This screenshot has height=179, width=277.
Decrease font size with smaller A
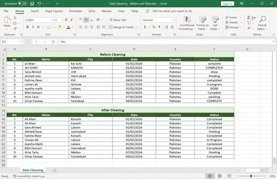click(72, 20)
